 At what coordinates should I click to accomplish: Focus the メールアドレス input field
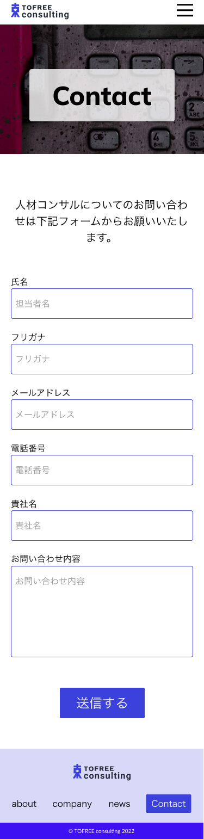click(102, 415)
